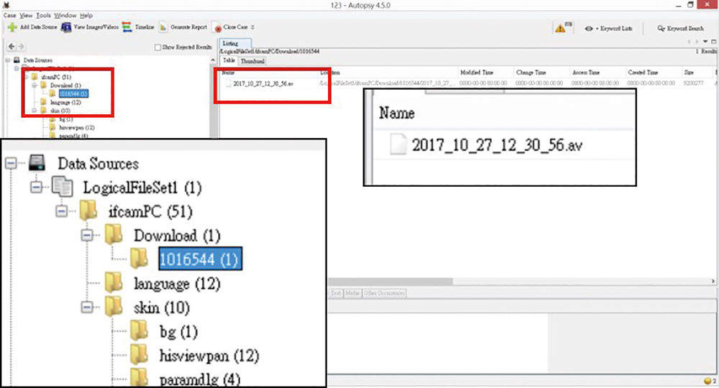Click file size value 9200277 in the results row
719x388 pixels.
[693, 83]
